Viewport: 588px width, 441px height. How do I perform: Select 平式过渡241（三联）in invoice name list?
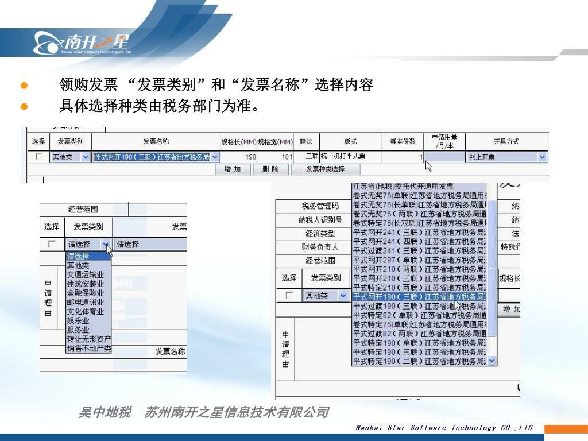[x=419, y=251]
